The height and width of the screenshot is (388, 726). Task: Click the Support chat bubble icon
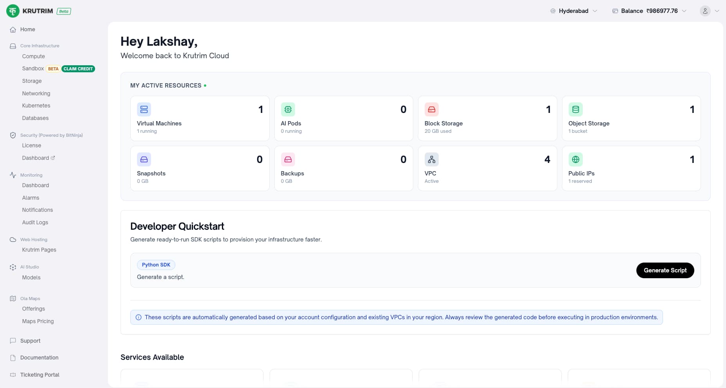point(13,341)
